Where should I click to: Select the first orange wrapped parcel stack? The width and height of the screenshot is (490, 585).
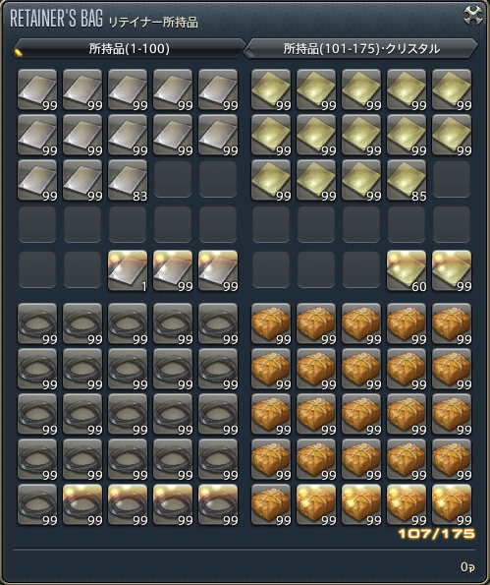point(271,323)
